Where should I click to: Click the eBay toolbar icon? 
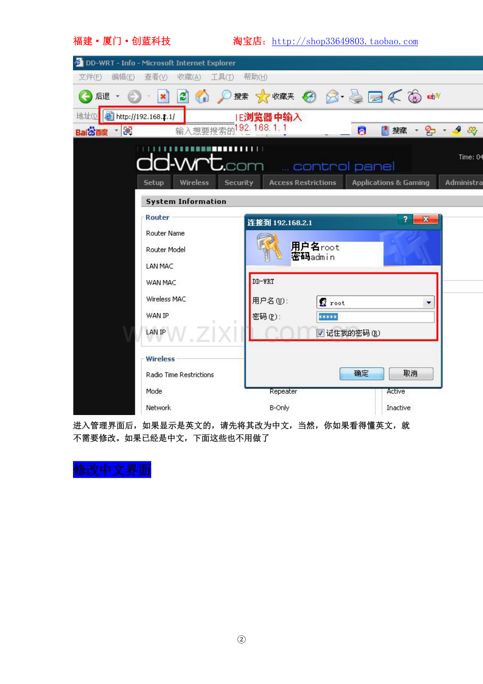pyautogui.click(x=434, y=96)
